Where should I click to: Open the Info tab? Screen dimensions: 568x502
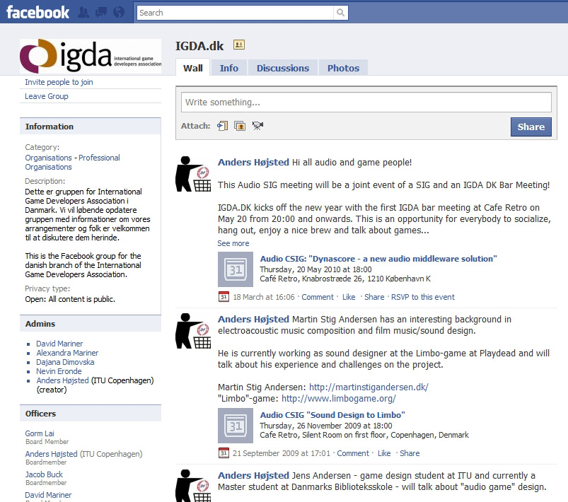coord(229,68)
